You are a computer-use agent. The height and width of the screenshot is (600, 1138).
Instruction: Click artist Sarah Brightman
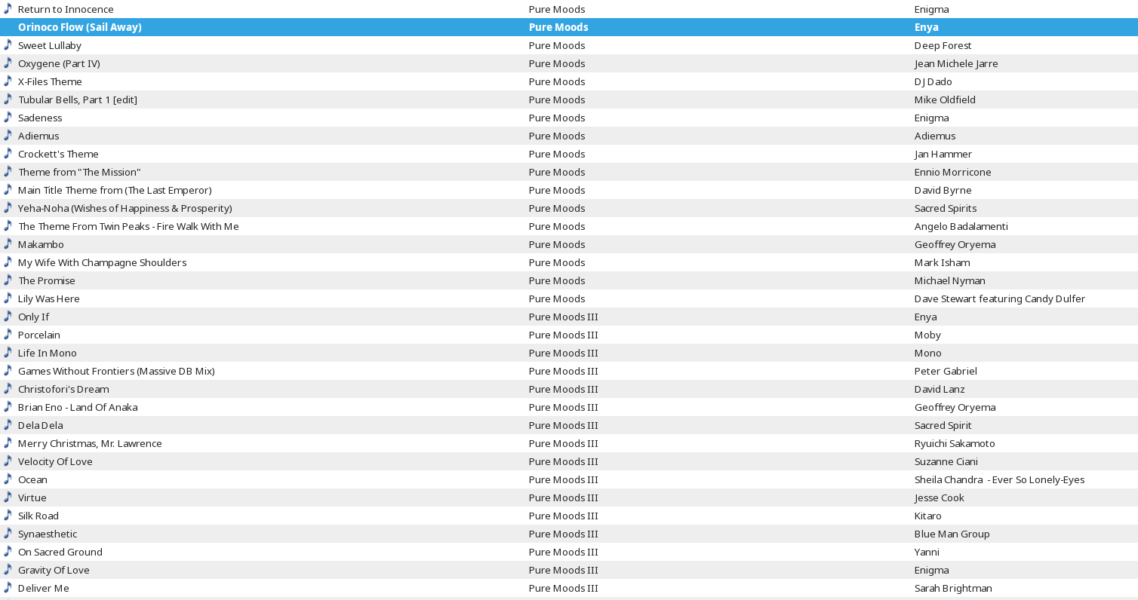click(x=953, y=588)
